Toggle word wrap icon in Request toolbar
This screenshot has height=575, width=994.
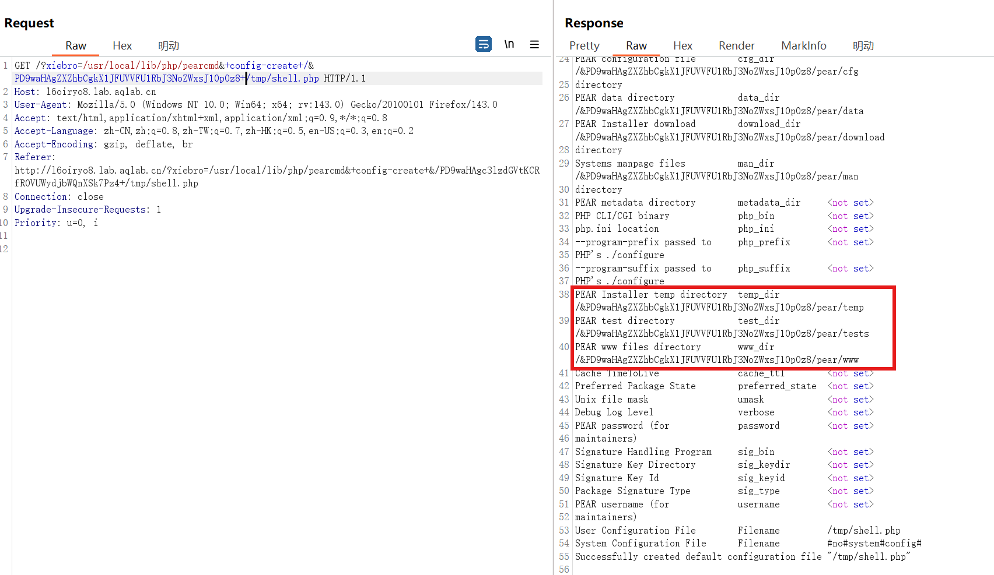(484, 44)
